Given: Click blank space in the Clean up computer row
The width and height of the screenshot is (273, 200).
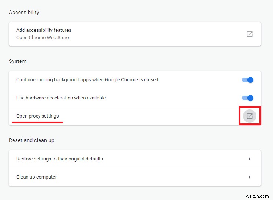Looking at the screenshot, I should [x=148, y=177].
